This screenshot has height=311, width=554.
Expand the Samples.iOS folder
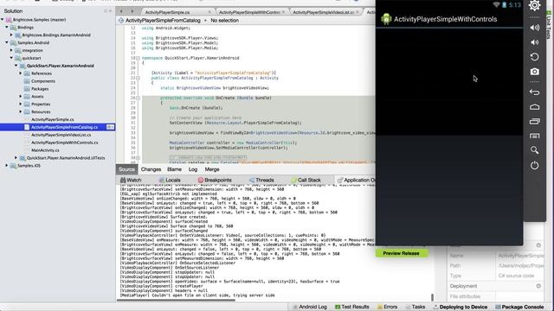[7, 165]
